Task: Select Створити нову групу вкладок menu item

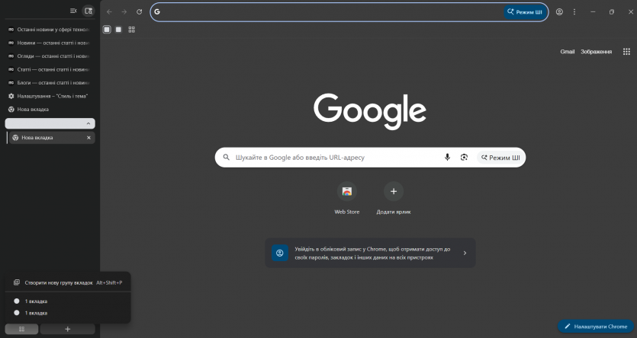Action: point(68,282)
